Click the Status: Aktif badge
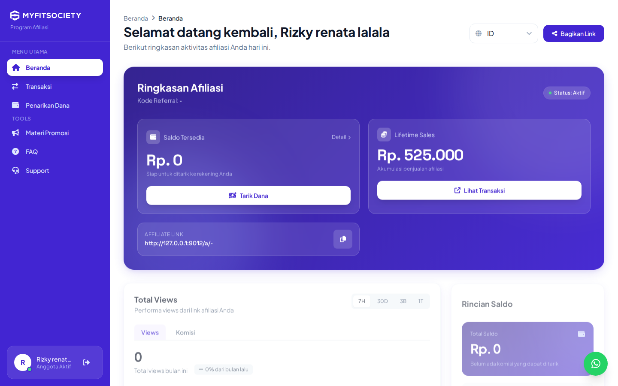This screenshot has width=618, height=386. coord(567,93)
